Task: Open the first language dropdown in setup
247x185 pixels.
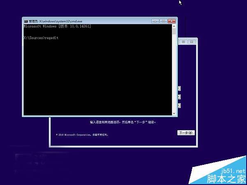Action: 179,88
